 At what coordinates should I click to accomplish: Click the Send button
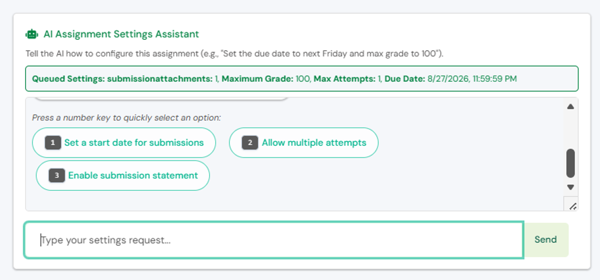[x=546, y=240]
